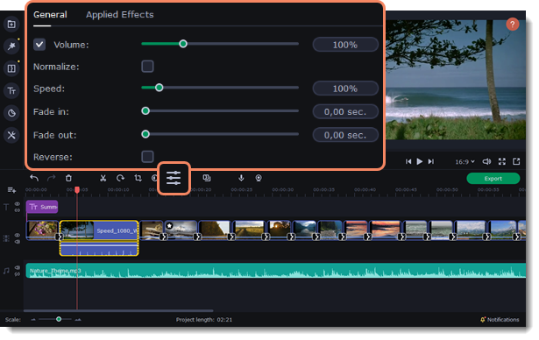The width and height of the screenshot is (539, 340).
Task: Enable the Reverse checkbox
Action: tap(147, 157)
